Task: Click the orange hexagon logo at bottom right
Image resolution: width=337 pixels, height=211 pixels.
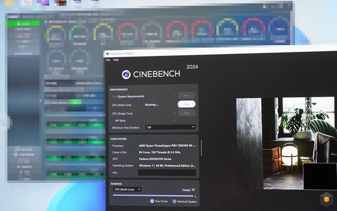Action: (326, 199)
